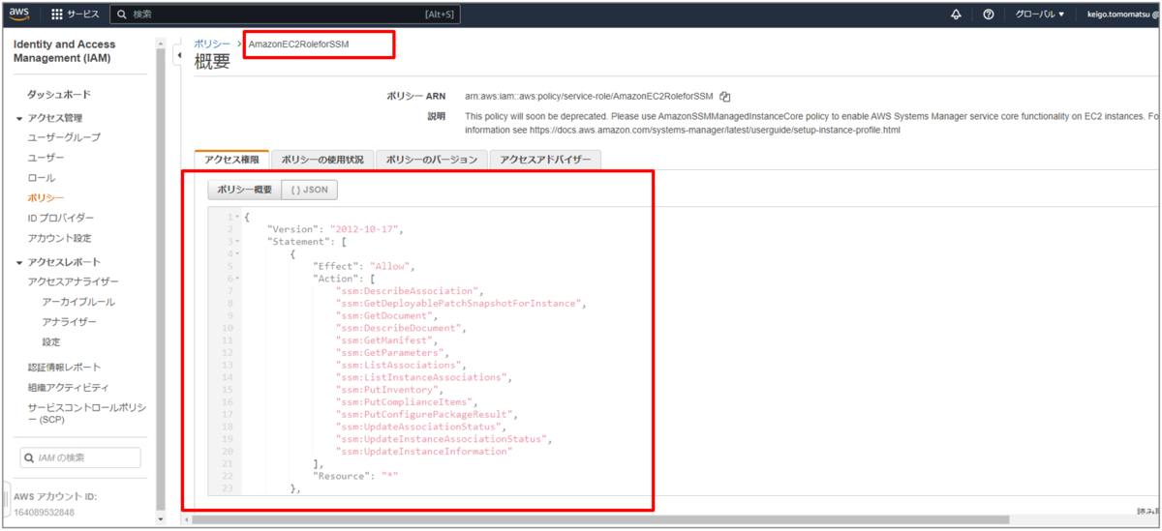Viewport: 1162px width, 531px height.
Task: Open サービスコントロールポリシー (SCP) link
Action: pos(86,413)
